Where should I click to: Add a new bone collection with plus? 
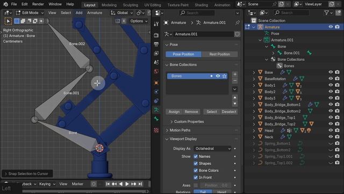click(x=235, y=74)
